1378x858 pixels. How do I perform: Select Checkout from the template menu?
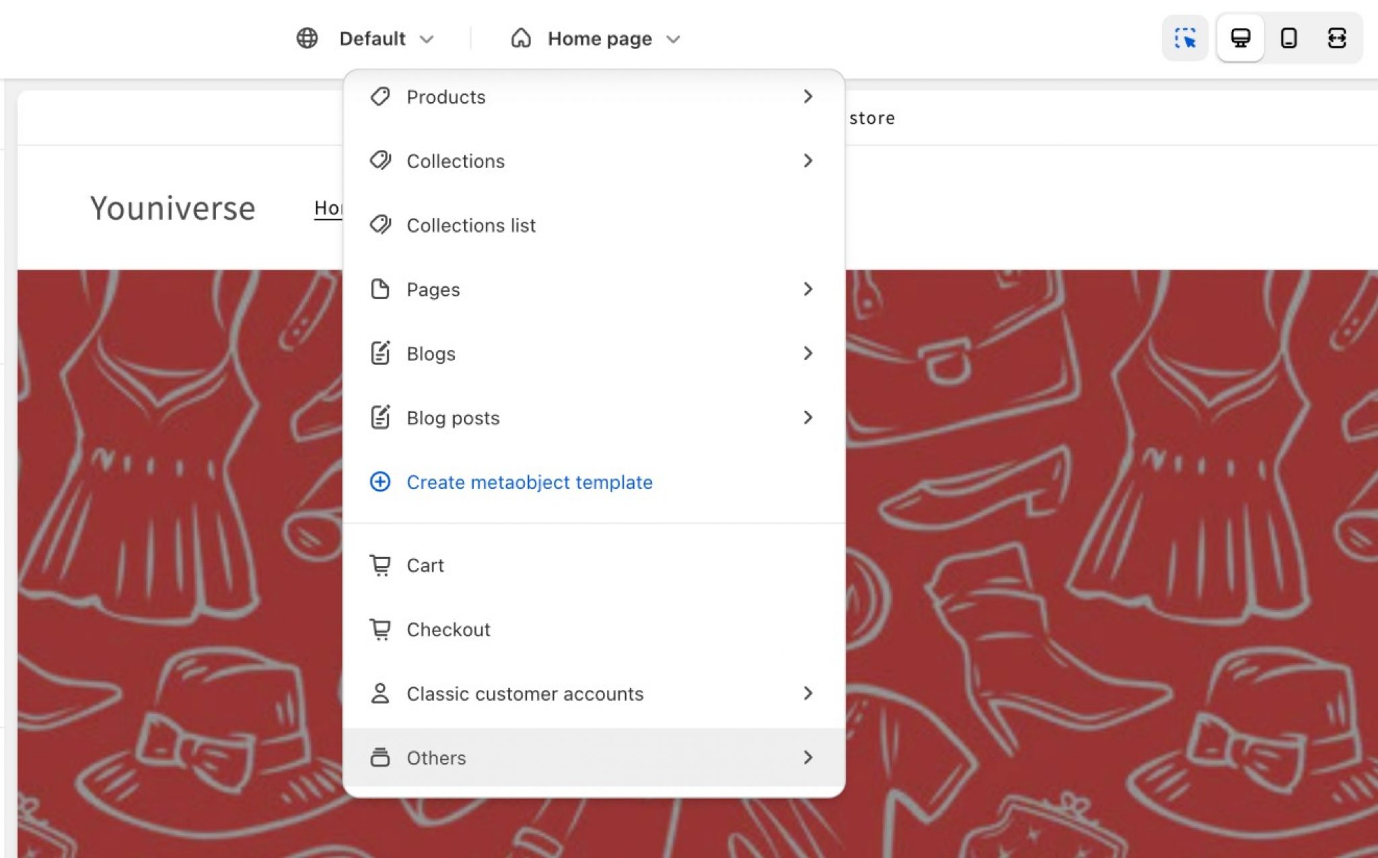(x=448, y=629)
